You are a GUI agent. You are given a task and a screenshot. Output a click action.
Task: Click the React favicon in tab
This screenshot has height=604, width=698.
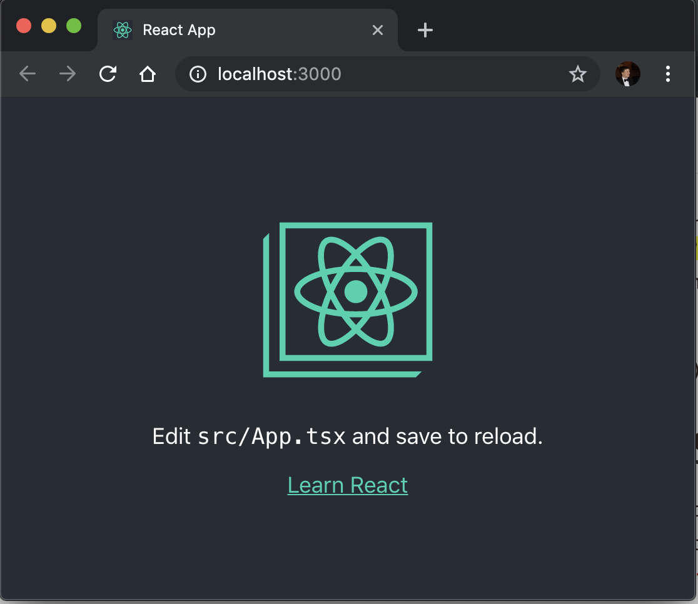pos(123,30)
